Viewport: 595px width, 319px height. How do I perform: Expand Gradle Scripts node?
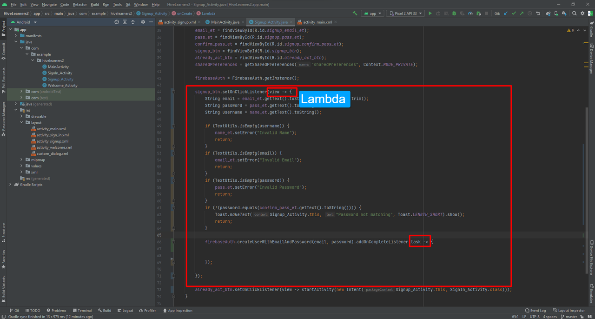point(10,185)
